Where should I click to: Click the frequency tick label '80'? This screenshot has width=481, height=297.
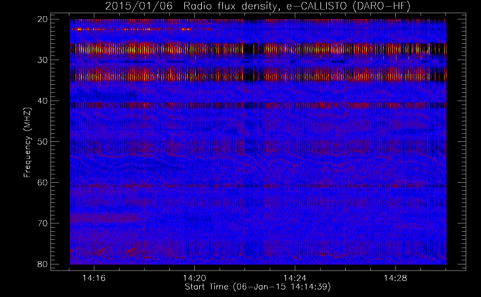pyautogui.click(x=43, y=264)
